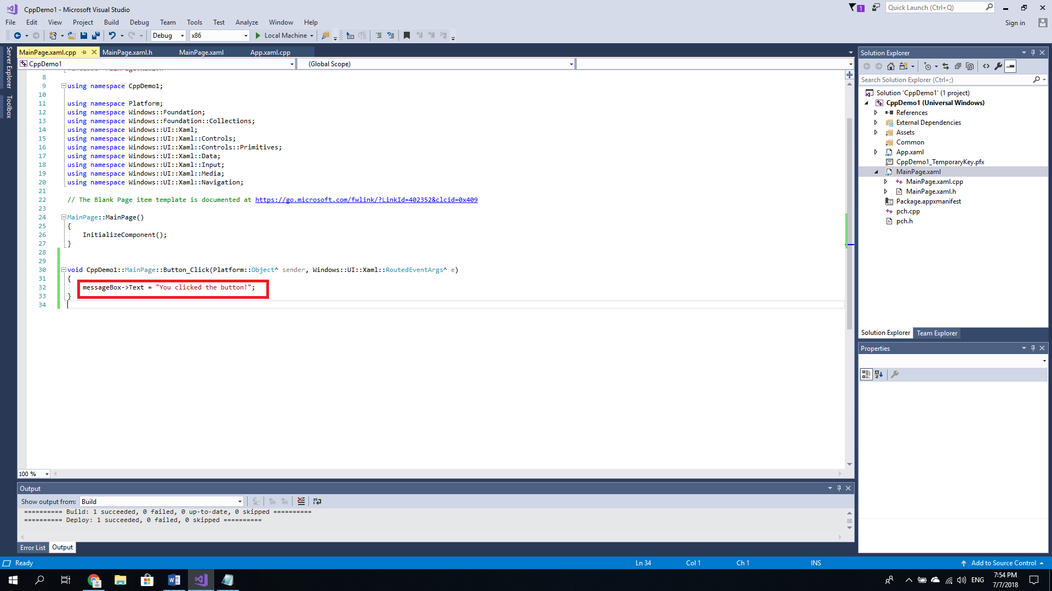
Task: Open the Local Machine target dropdown arrow
Action: point(312,36)
